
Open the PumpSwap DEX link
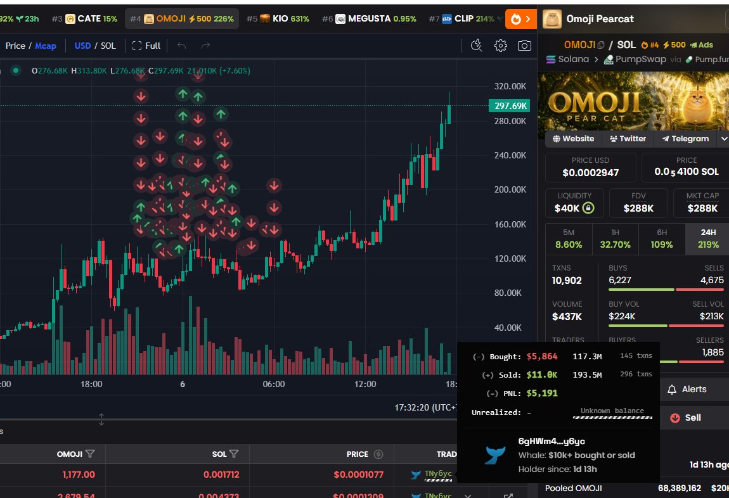click(x=635, y=60)
